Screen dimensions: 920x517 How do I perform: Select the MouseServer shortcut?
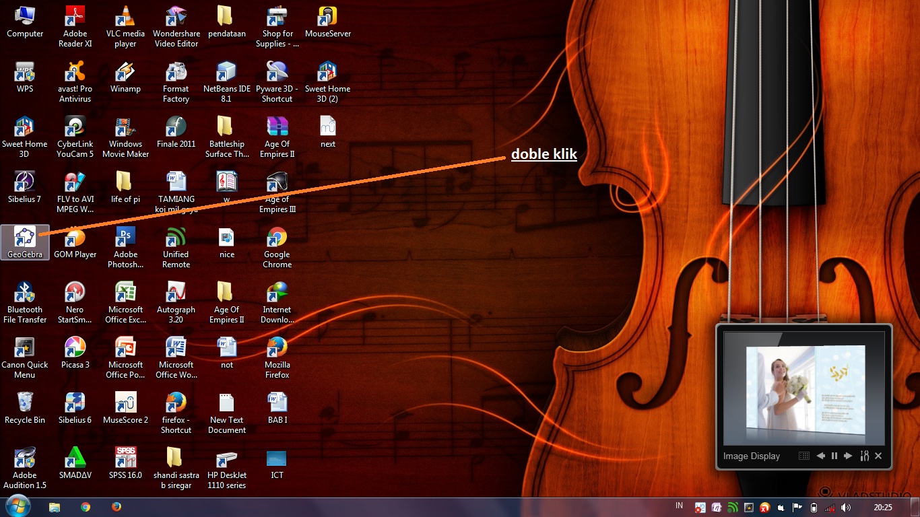pos(328,22)
